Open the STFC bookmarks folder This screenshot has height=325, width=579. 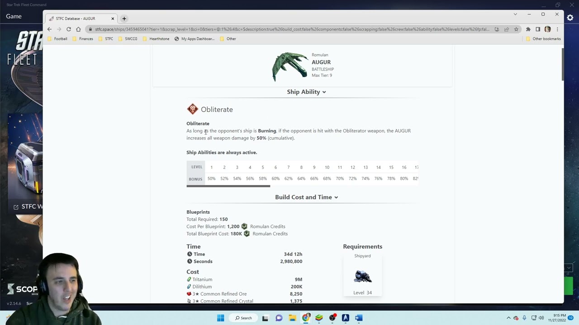pos(106,39)
